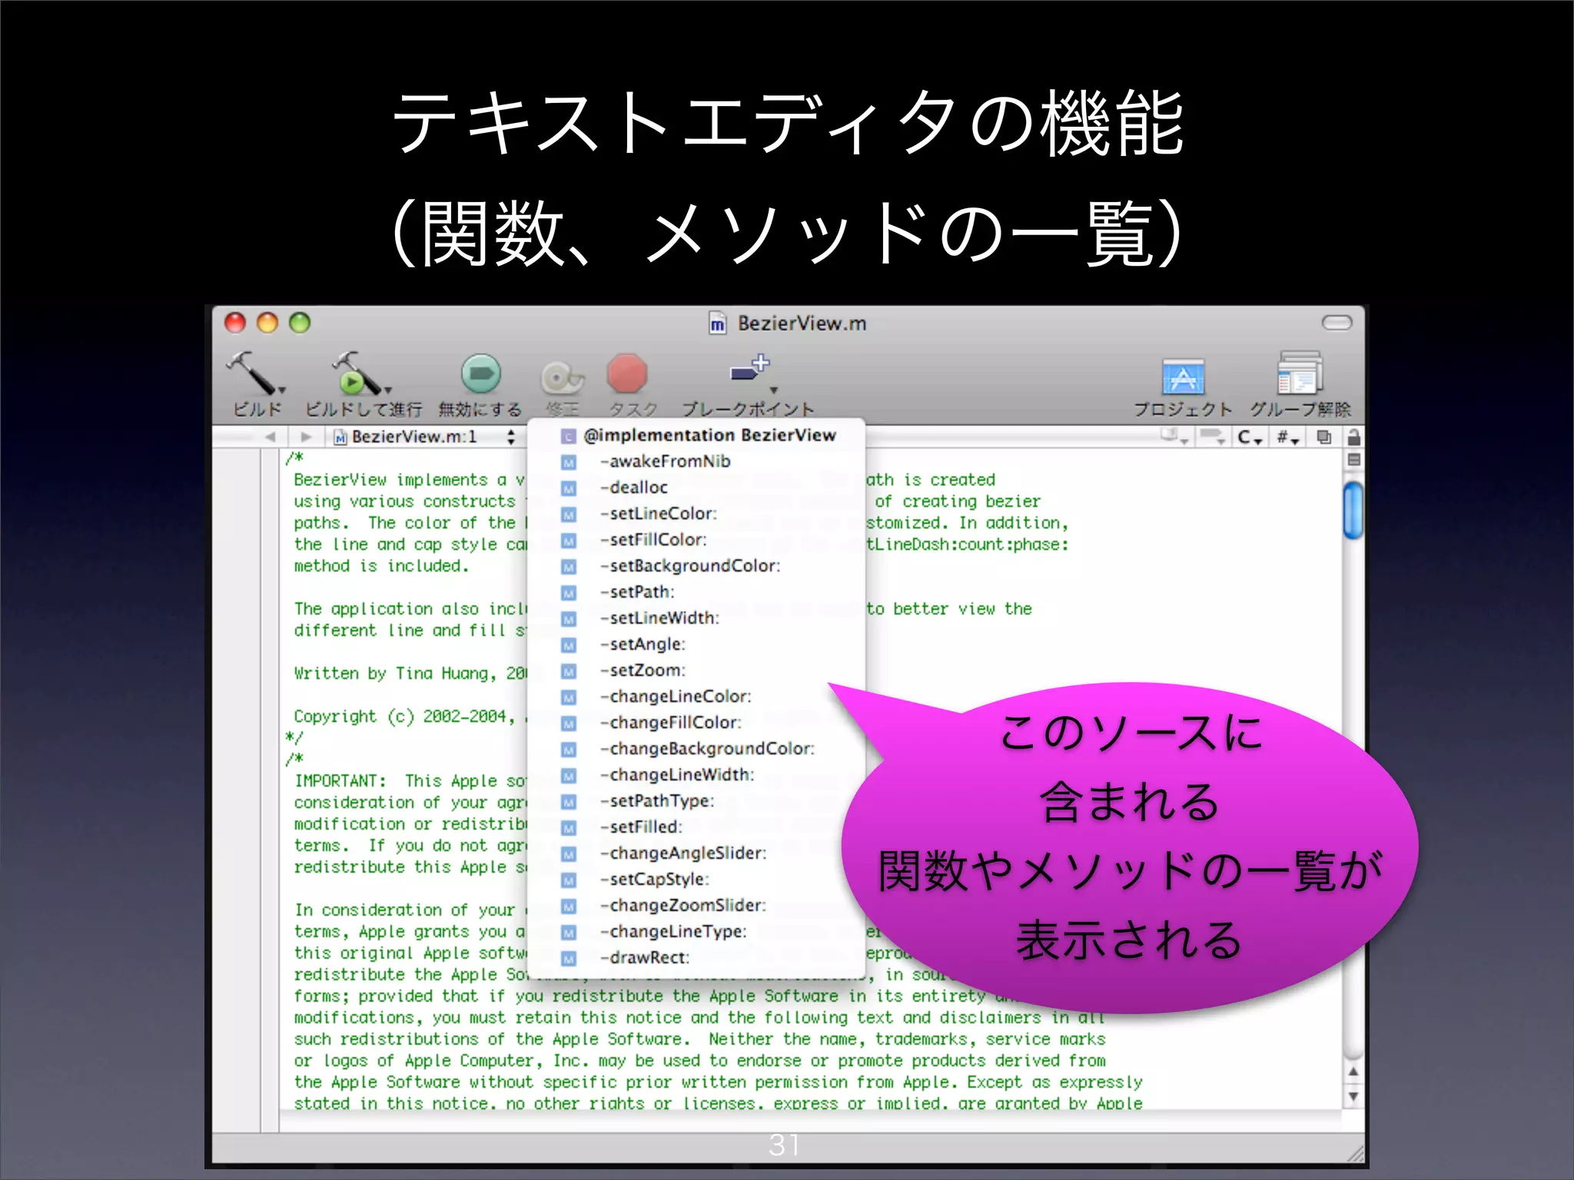This screenshot has width=1574, height=1180.
Task: Click the split editor view button
Action: pyautogui.click(x=1353, y=460)
